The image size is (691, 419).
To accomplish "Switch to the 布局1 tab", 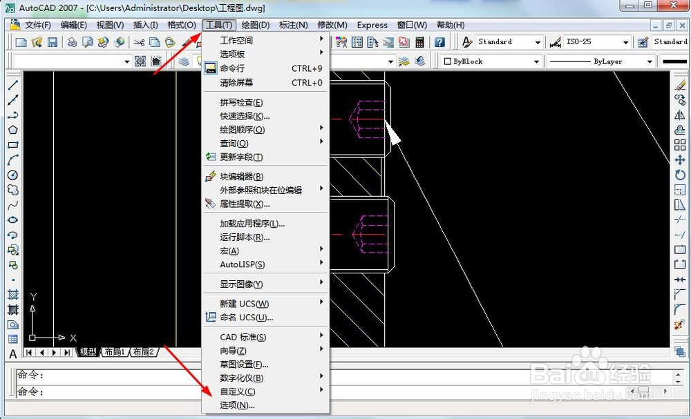I will [x=115, y=352].
